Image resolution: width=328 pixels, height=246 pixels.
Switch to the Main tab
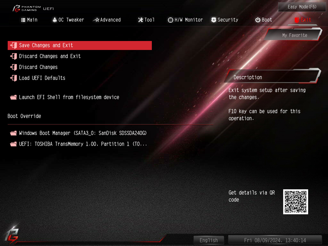(x=29, y=20)
